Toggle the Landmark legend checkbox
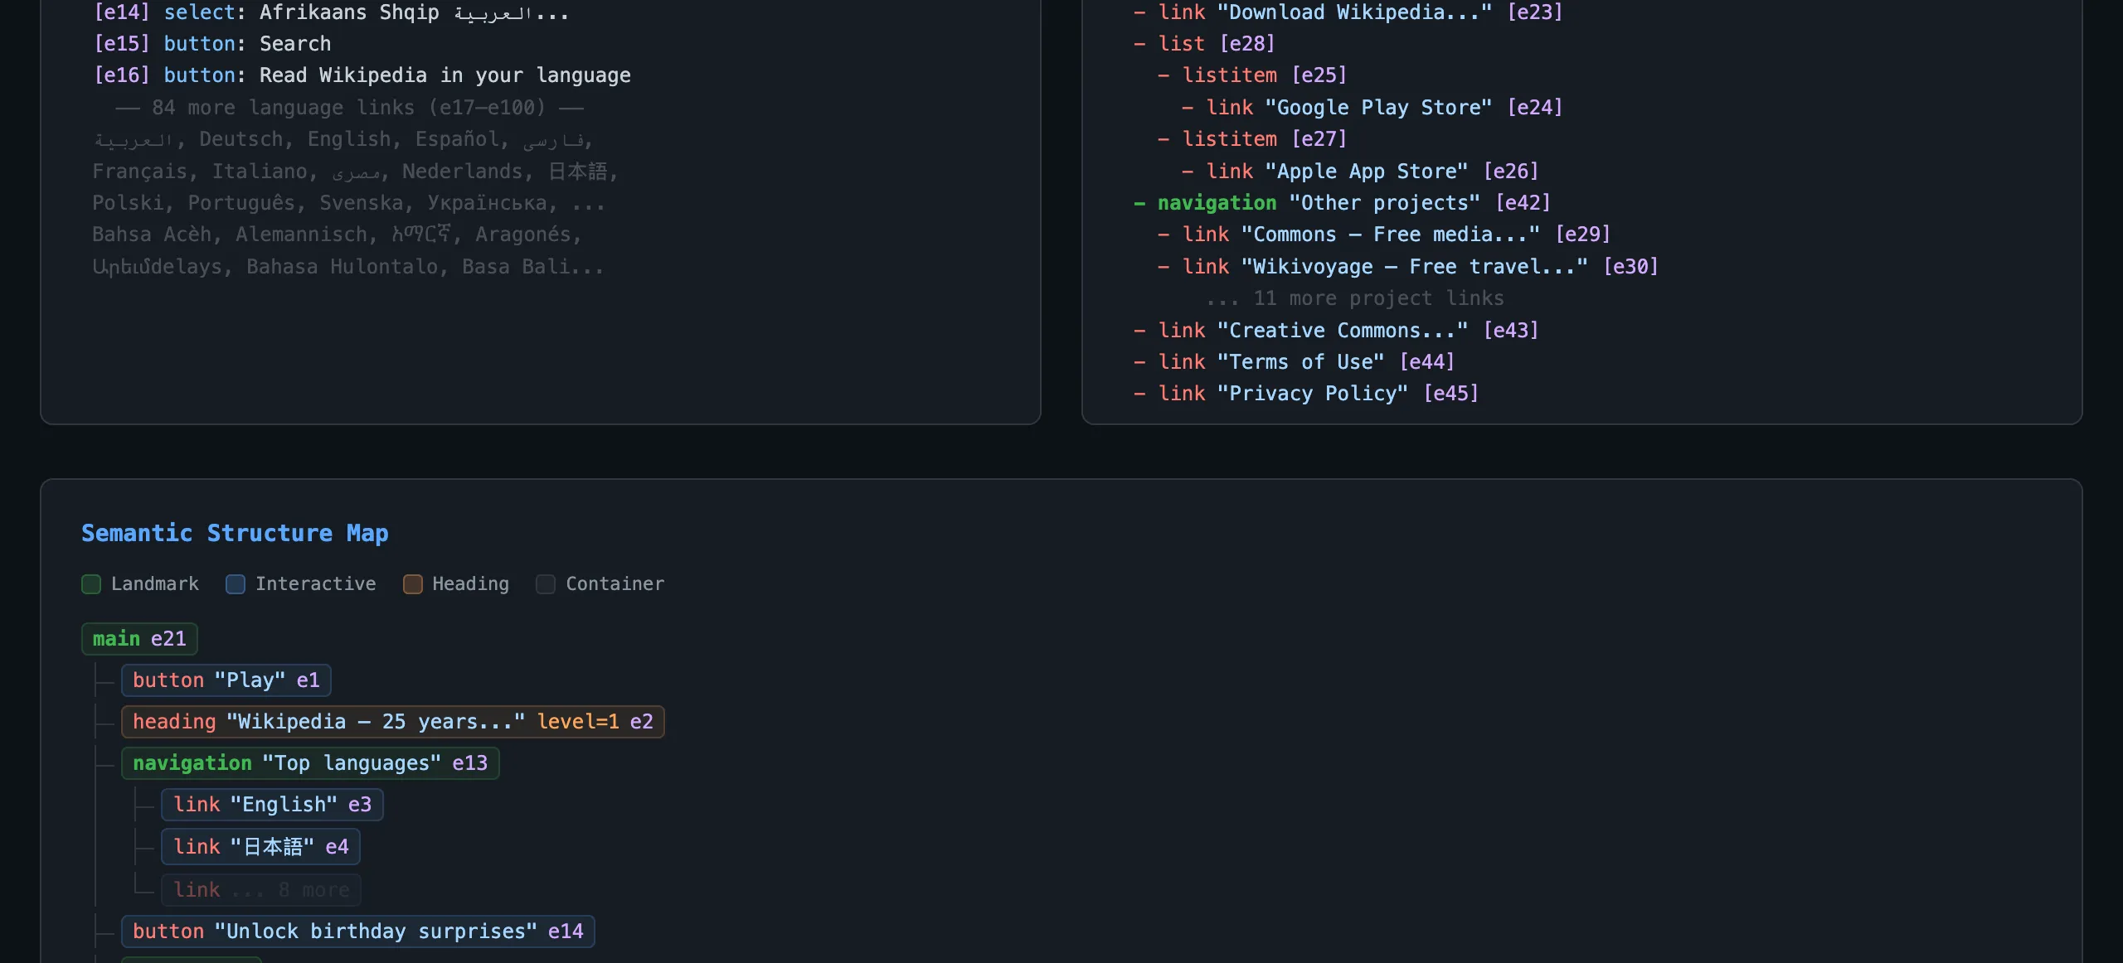This screenshot has width=2123, height=963. pos(91,584)
